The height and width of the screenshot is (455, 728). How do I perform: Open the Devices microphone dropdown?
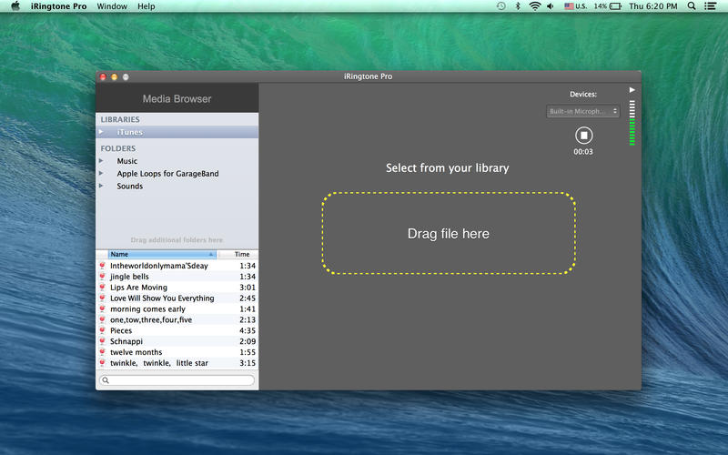coord(582,112)
